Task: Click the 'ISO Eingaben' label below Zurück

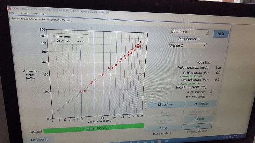Action: point(162,133)
